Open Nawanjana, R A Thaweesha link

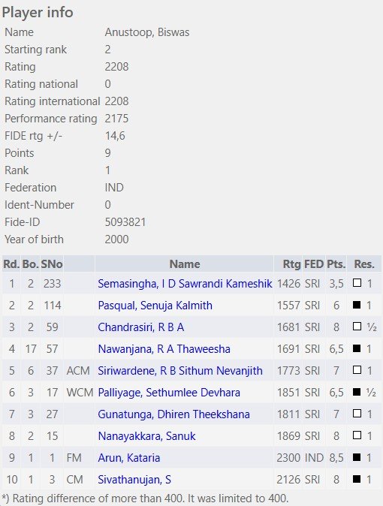coord(164,349)
